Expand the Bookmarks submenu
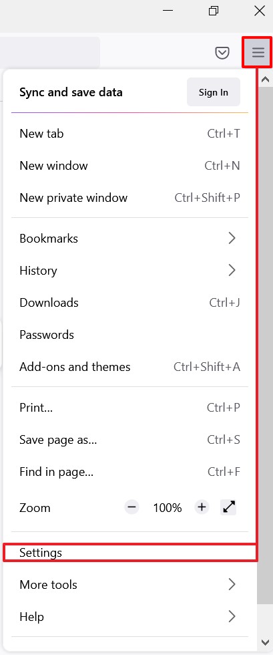Image resolution: width=273 pixels, height=655 pixels. 129,239
